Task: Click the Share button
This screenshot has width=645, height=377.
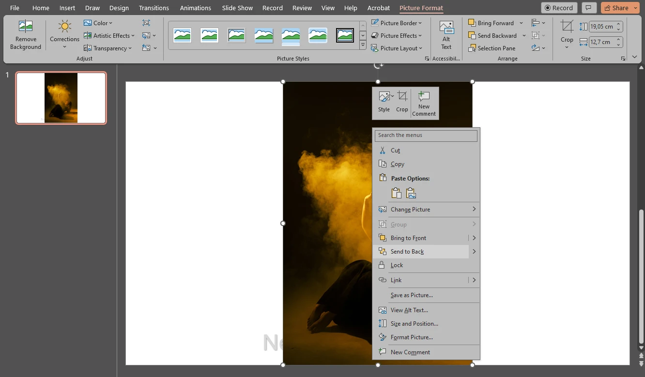Action: (x=620, y=8)
